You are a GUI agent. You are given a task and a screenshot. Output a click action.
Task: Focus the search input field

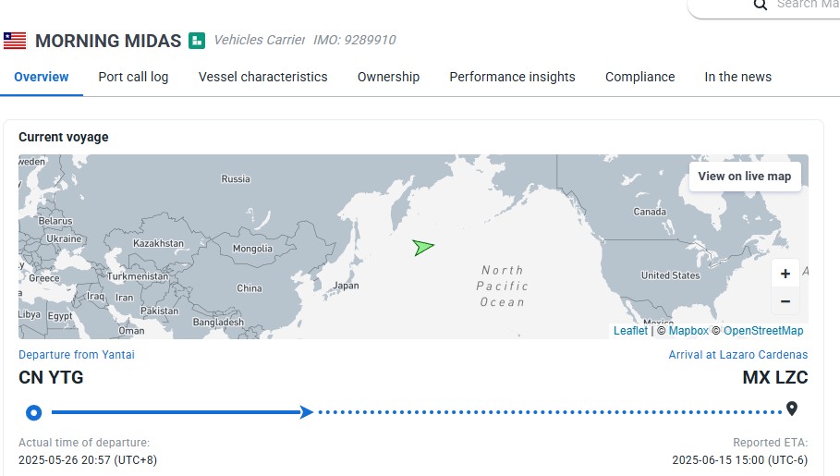click(x=804, y=5)
